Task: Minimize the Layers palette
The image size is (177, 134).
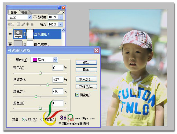Action: point(59,8)
